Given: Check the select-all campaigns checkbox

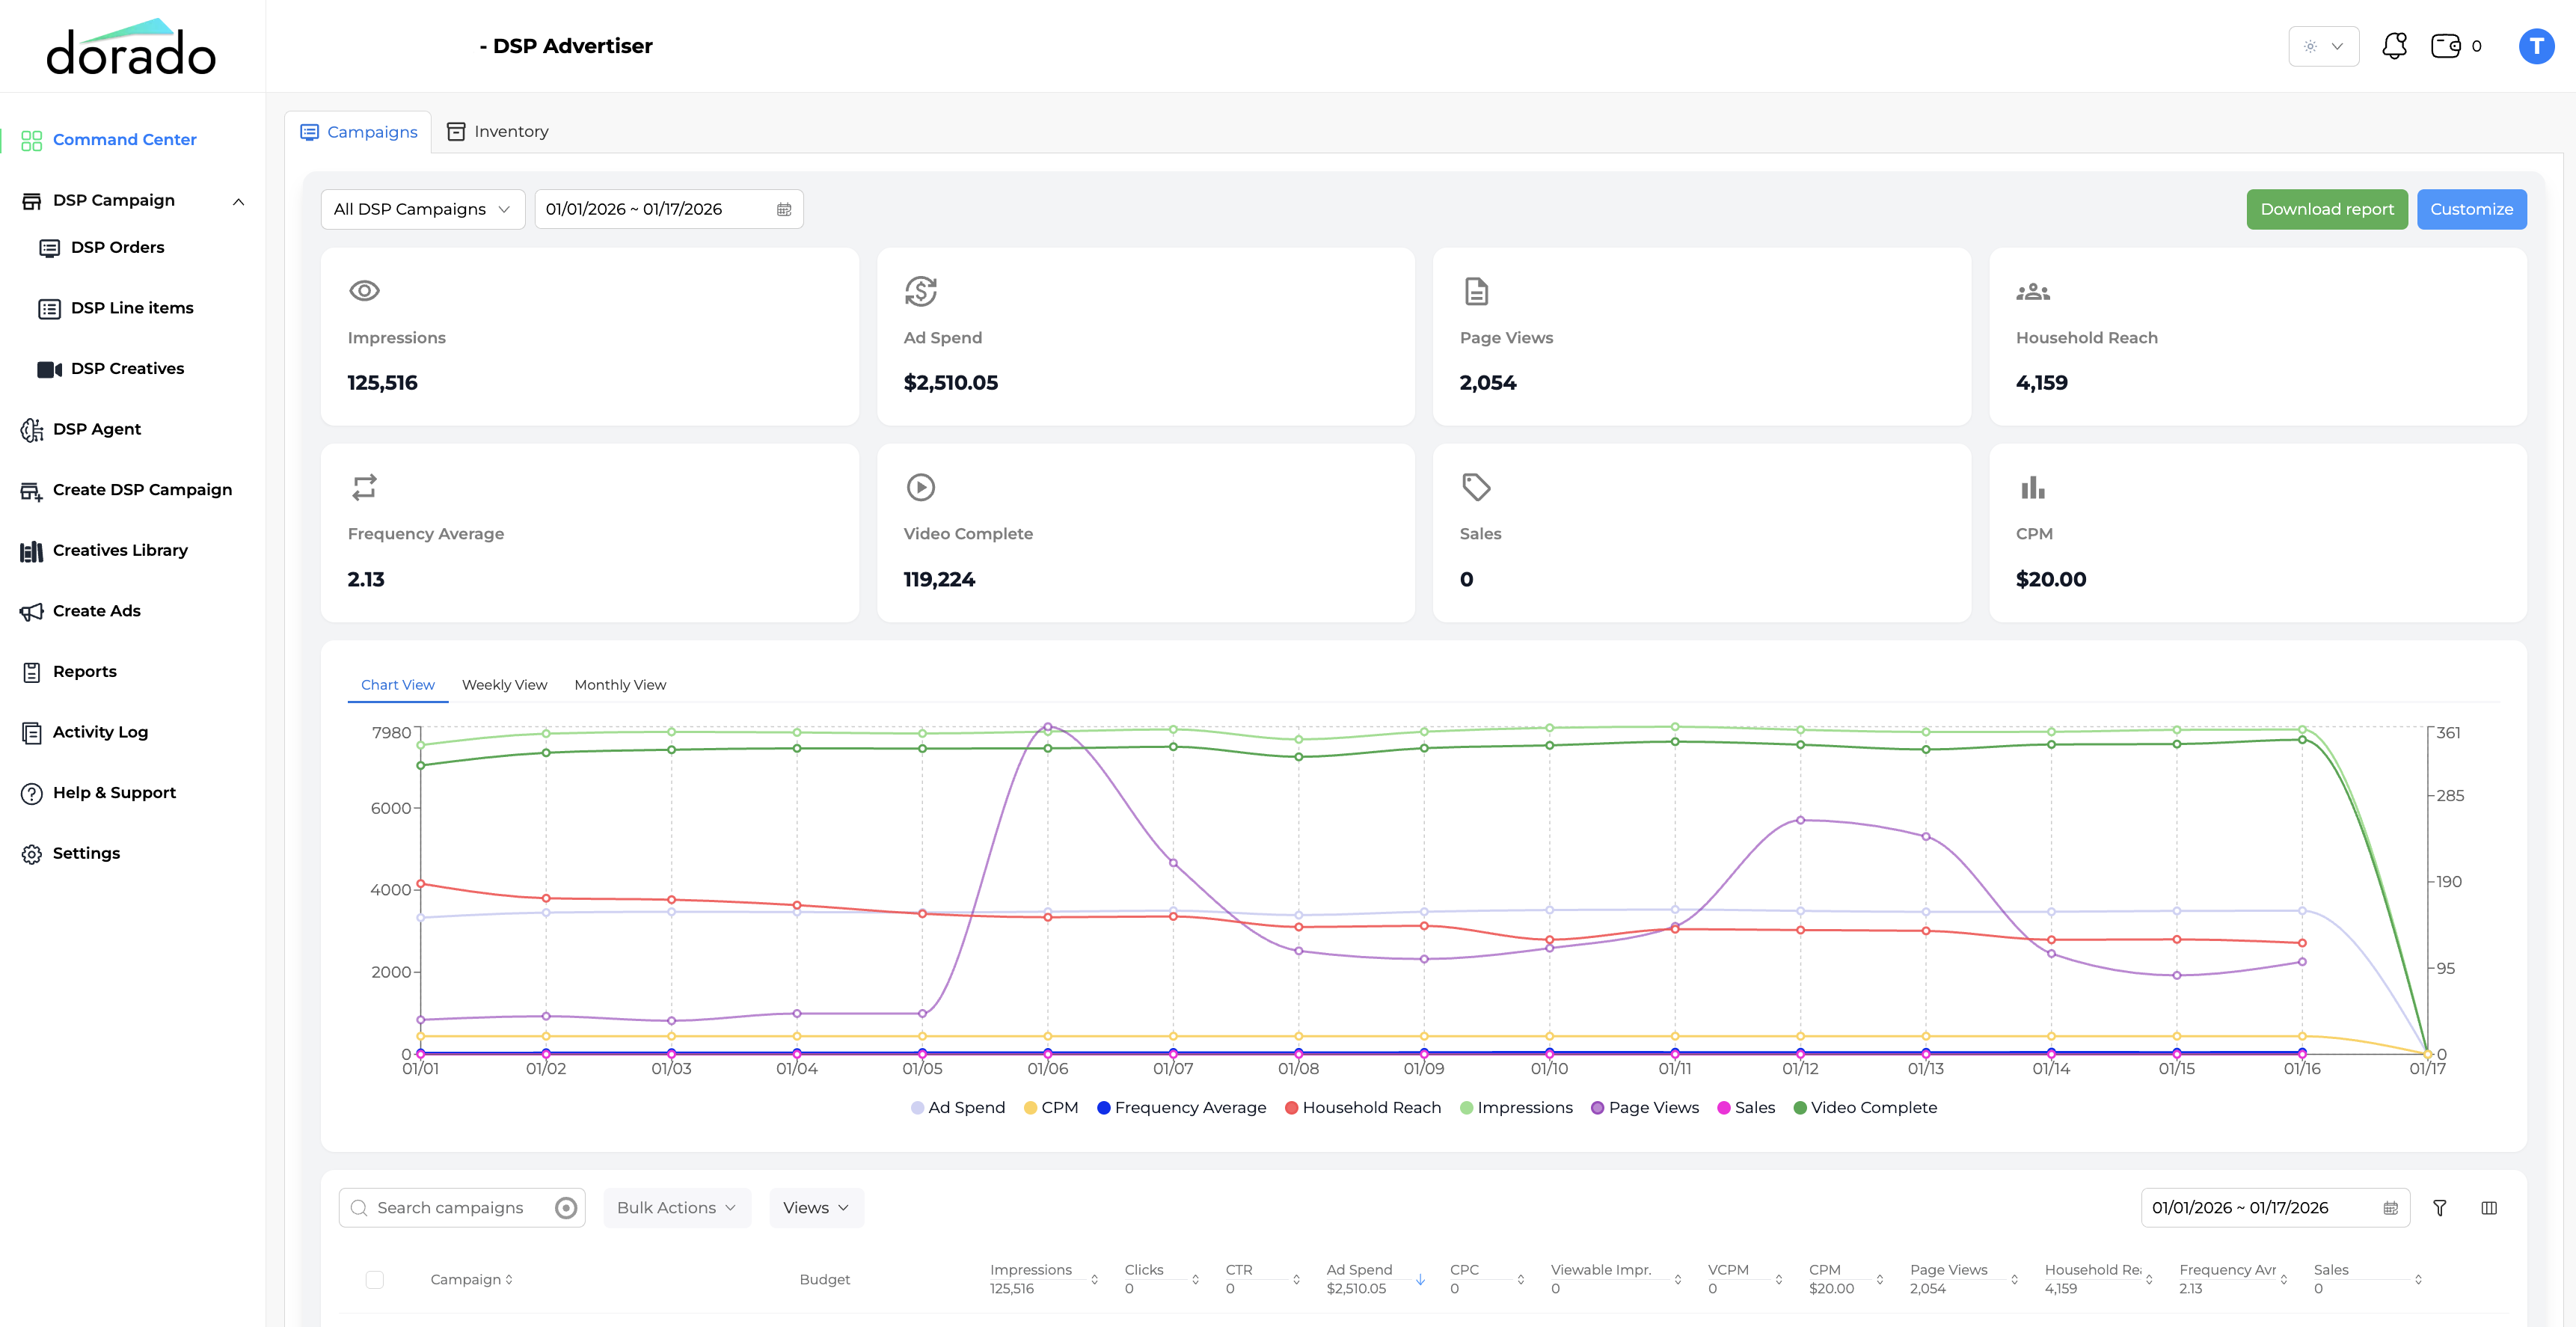Looking at the screenshot, I should pos(375,1279).
